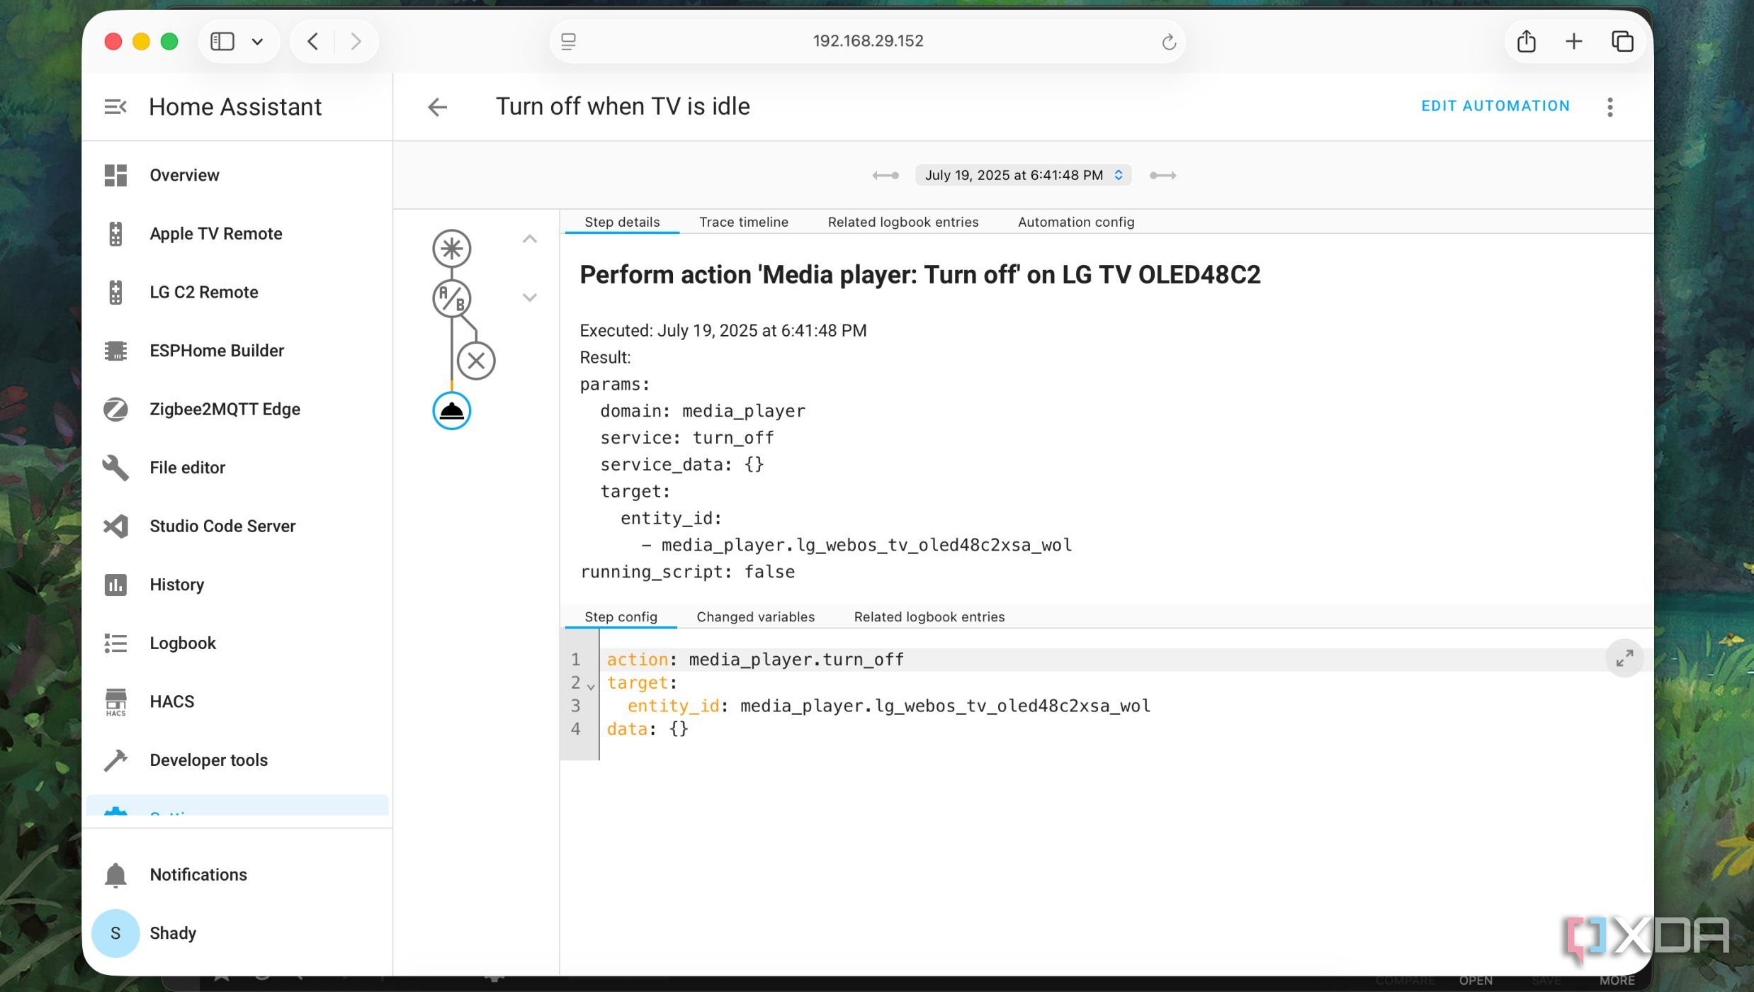Open Safari sidebar options dropdown arrow
Viewport: 1754px width, 992px height.
pos(258,42)
